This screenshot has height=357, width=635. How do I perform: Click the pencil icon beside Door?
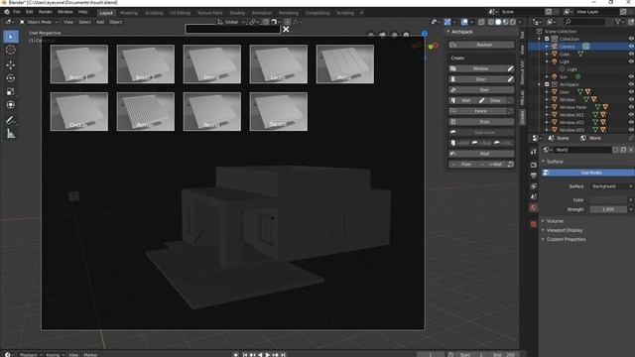[511, 79]
